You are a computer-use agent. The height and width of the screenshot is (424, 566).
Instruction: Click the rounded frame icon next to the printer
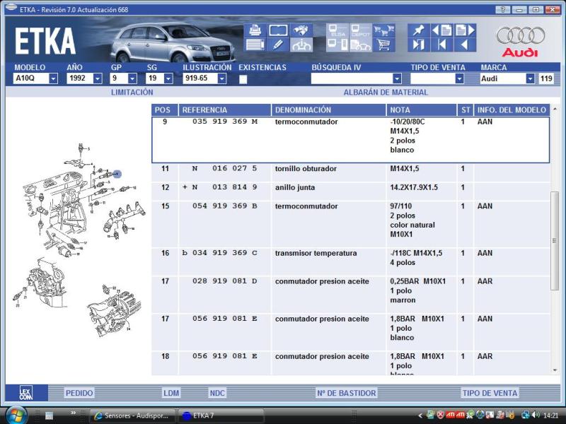pos(278,30)
